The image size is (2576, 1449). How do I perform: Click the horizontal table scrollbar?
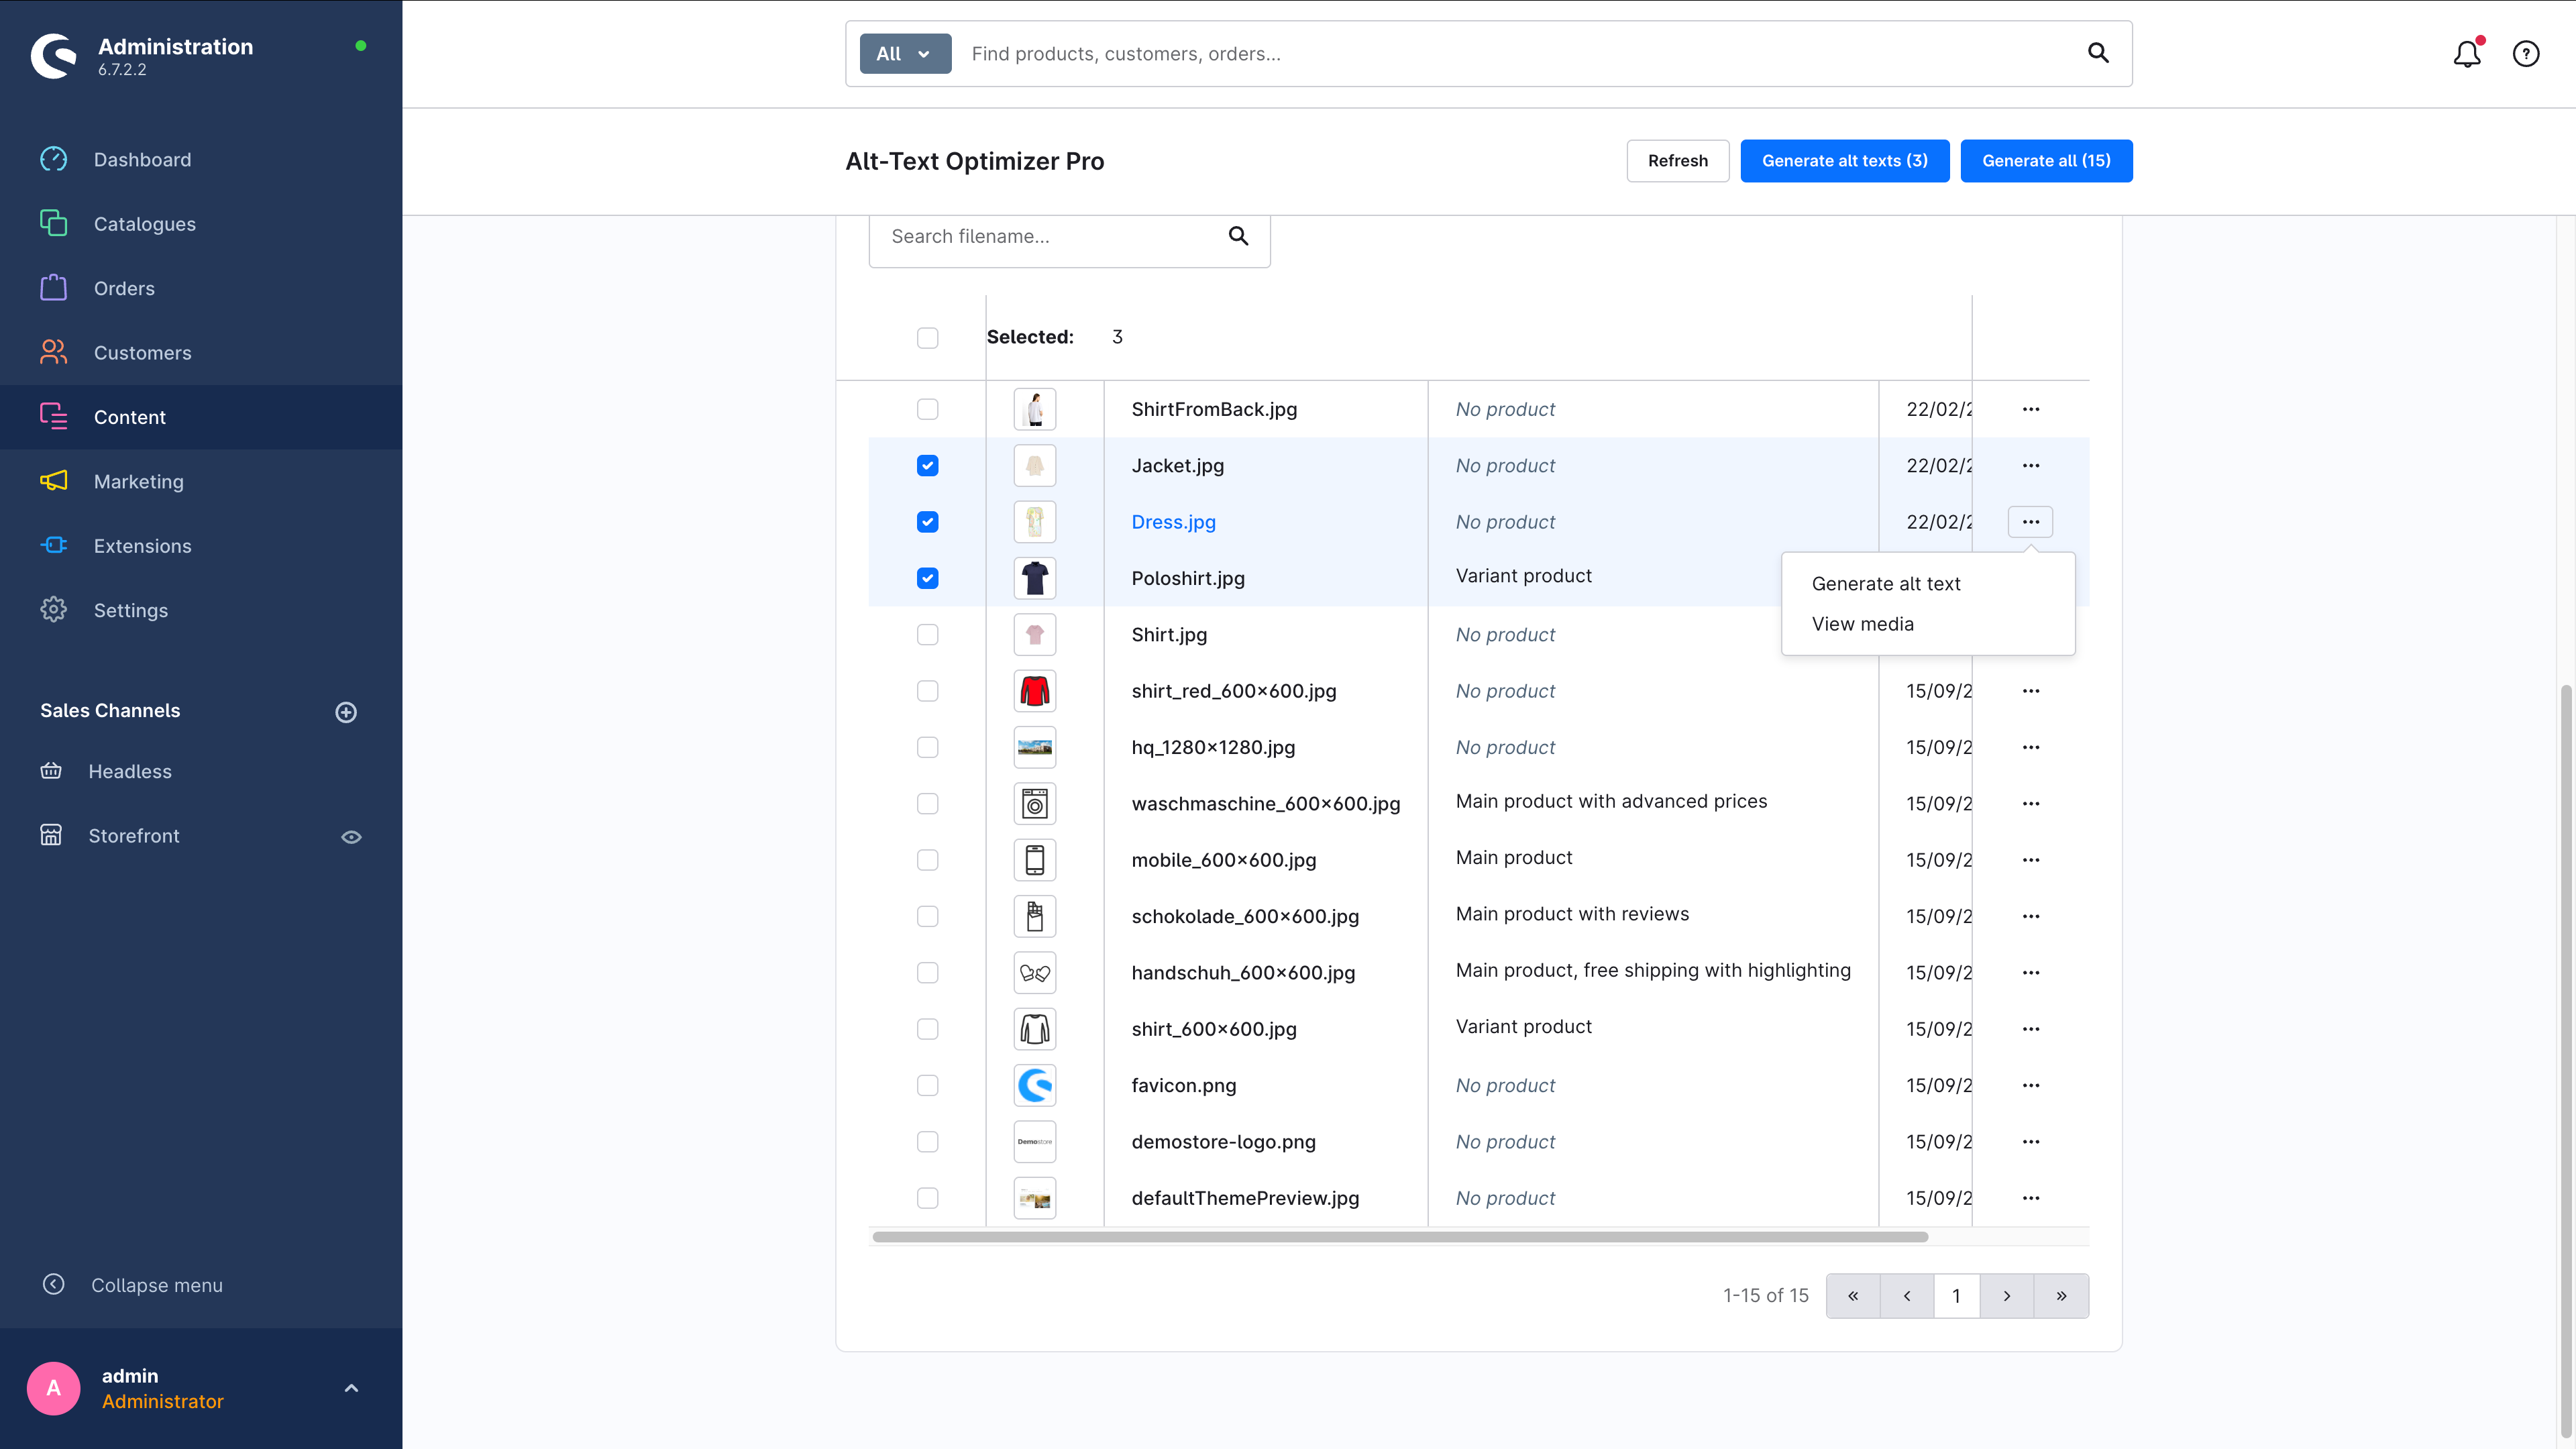pyautogui.click(x=1400, y=1237)
